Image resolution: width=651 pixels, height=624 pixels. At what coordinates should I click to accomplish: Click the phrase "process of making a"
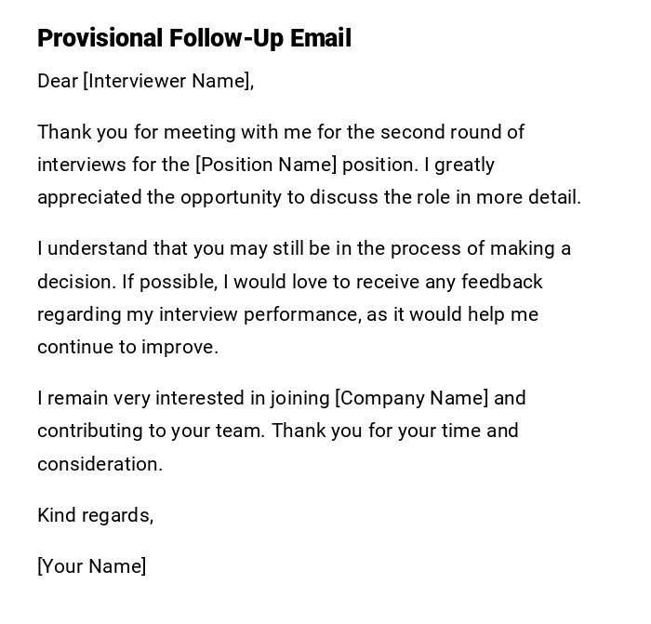[x=480, y=248]
